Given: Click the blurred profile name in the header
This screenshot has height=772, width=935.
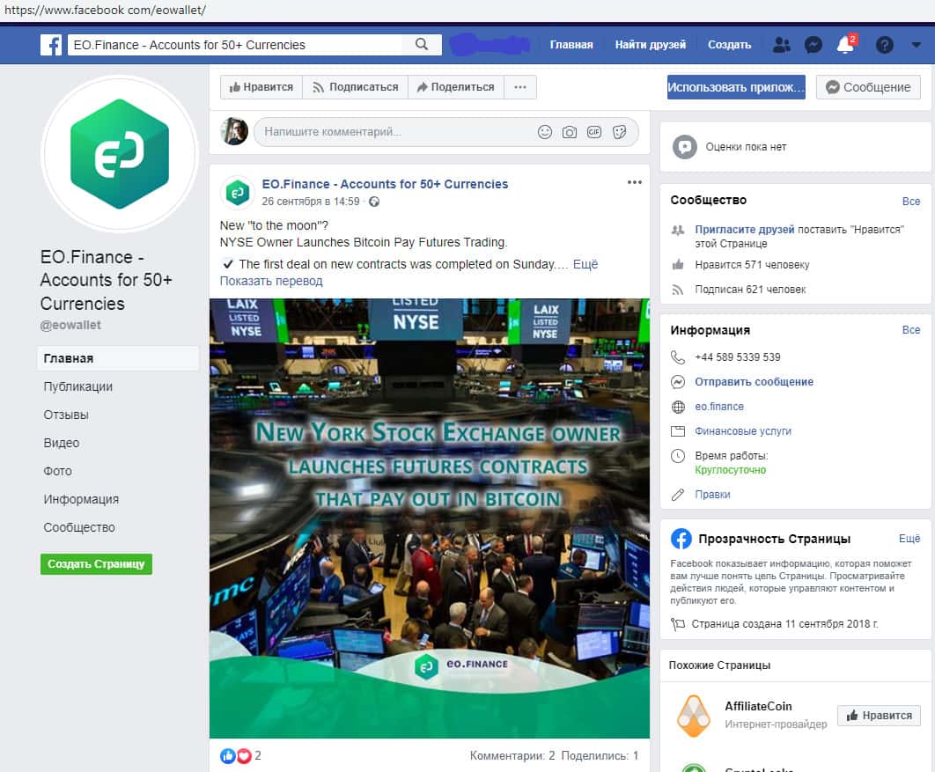Looking at the screenshot, I should click(x=490, y=45).
